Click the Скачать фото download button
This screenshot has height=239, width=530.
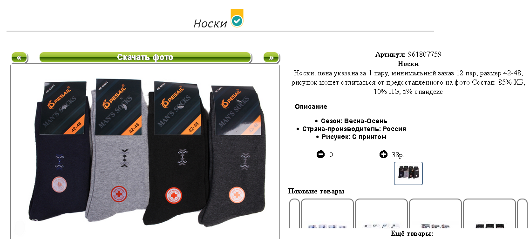(145, 57)
